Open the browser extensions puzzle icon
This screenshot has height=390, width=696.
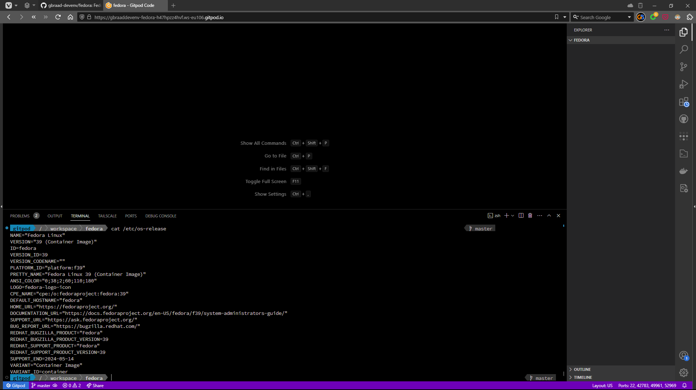point(690,17)
